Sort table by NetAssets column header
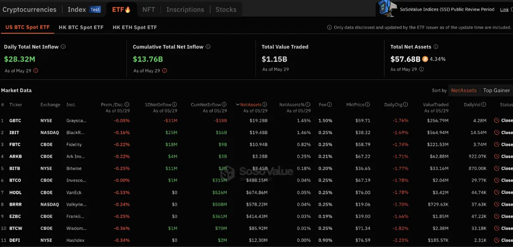The image size is (513, 247). tap(251, 105)
